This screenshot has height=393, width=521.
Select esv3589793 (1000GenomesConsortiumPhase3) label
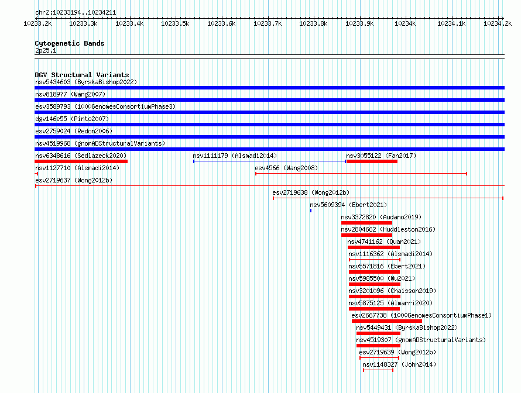pos(105,106)
